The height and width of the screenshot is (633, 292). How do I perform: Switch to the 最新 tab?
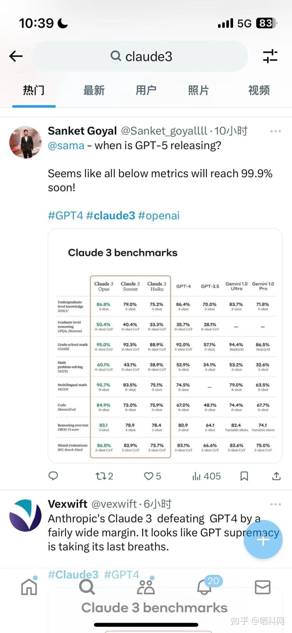[94, 90]
